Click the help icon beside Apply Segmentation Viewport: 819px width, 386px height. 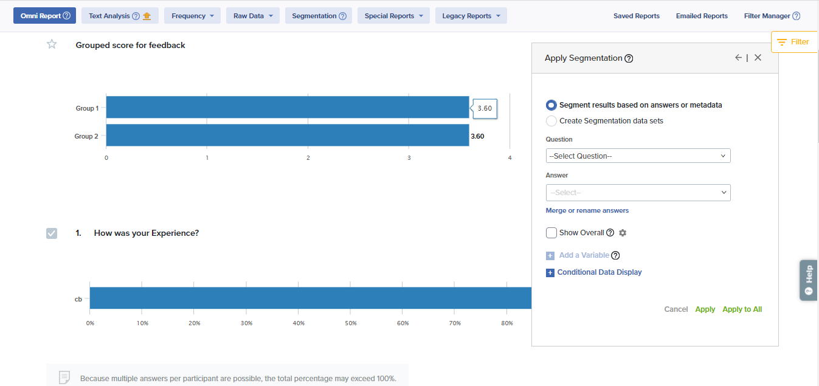point(629,58)
